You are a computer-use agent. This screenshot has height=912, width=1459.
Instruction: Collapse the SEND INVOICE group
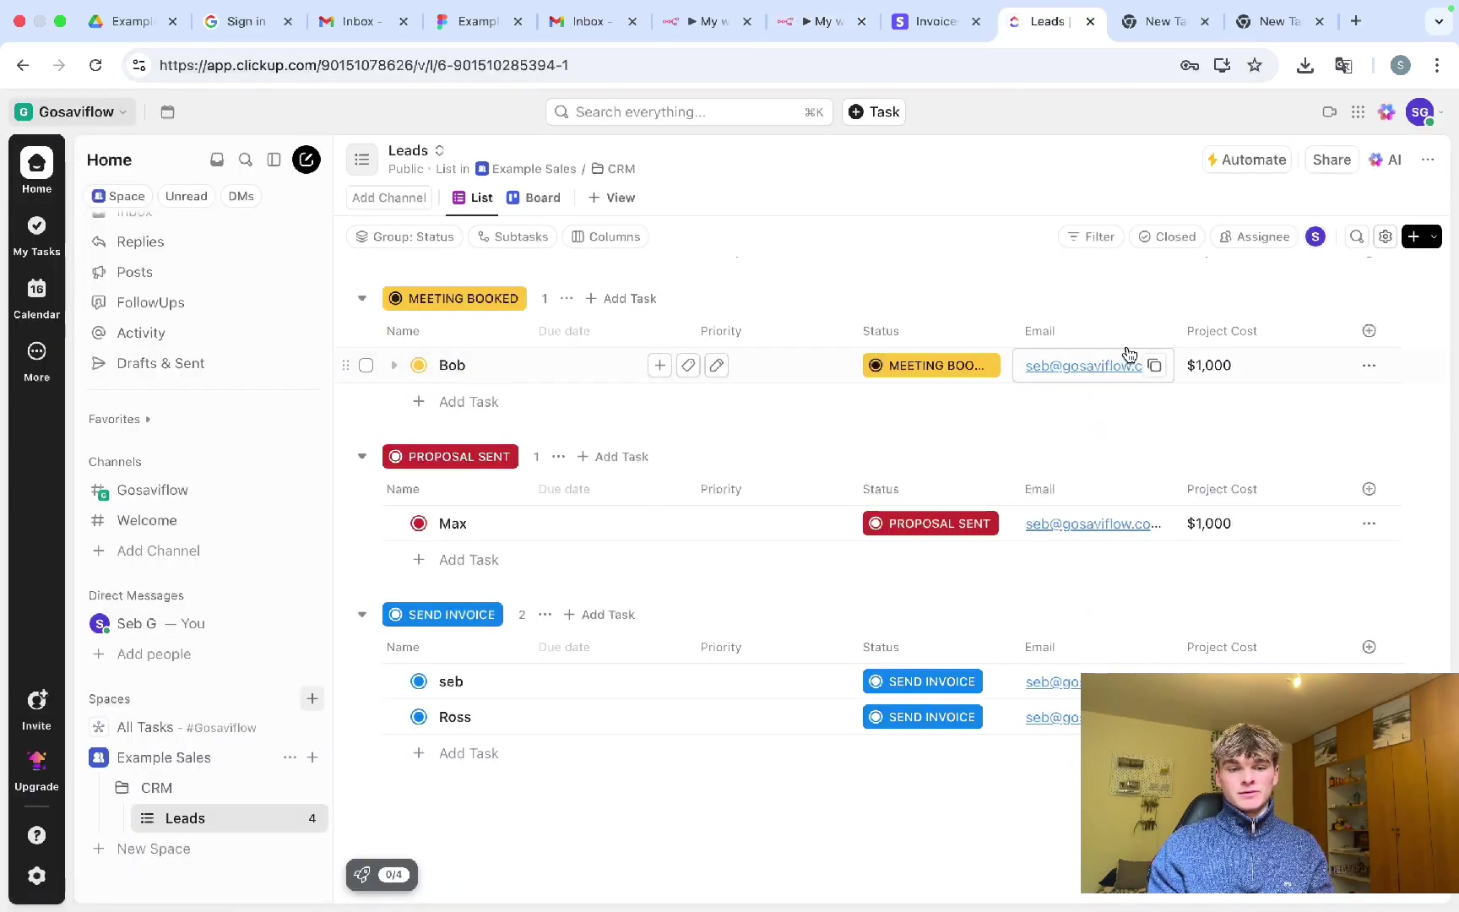coord(362,615)
